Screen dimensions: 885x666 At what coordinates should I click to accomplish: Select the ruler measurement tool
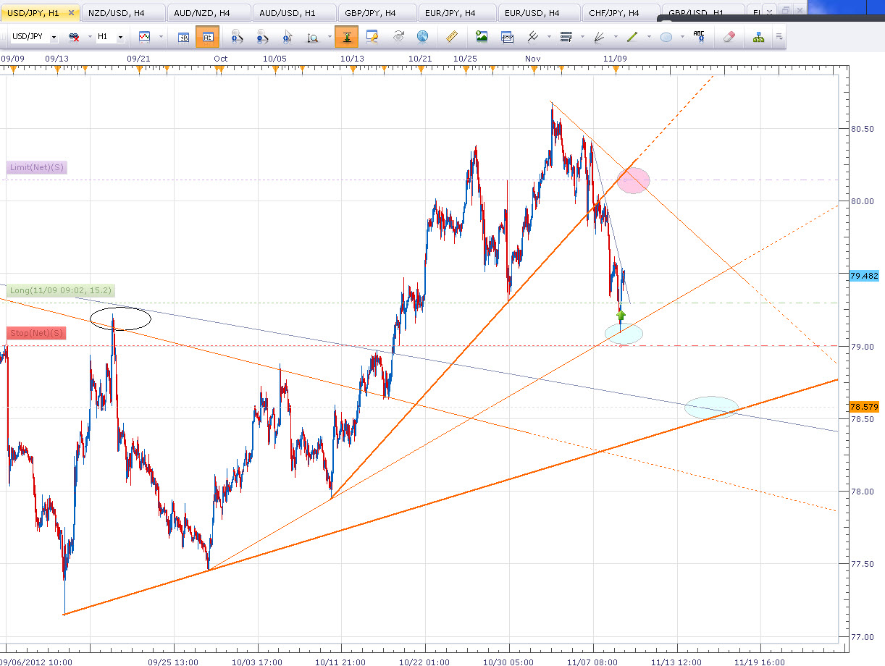pyautogui.click(x=452, y=37)
